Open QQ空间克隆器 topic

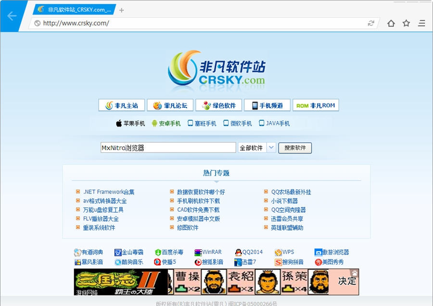pyautogui.click(x=288, y=210)
